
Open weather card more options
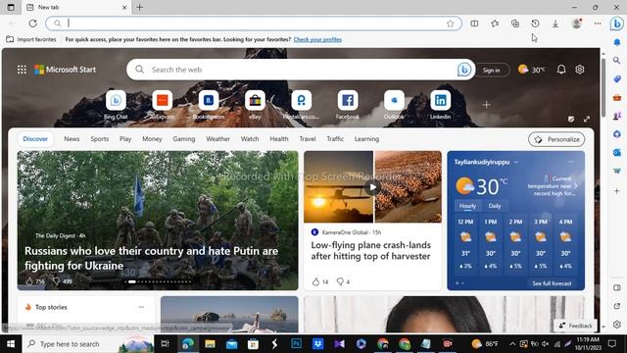(x=571, y=162)
